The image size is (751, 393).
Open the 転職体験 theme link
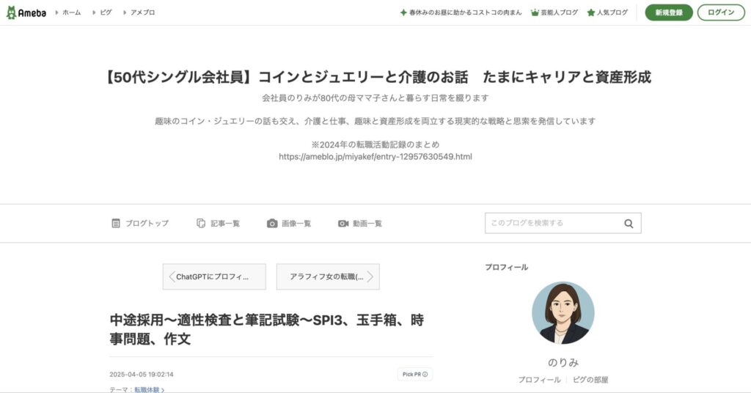pos(149,389)
